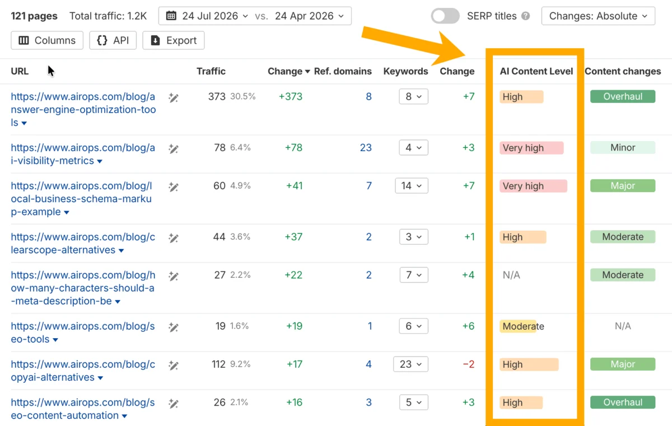Sort by the AI Content Level column header
Screen dimensions: 672x426
[x=536, y=71]
